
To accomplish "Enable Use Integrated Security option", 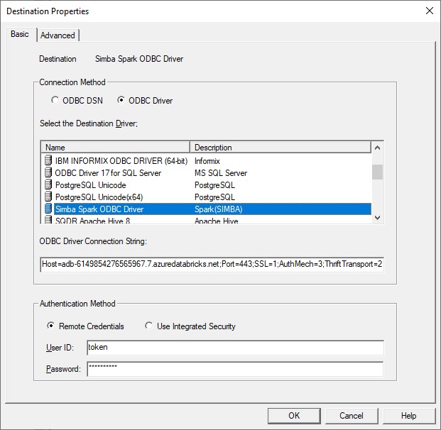I will click(148, 326).
